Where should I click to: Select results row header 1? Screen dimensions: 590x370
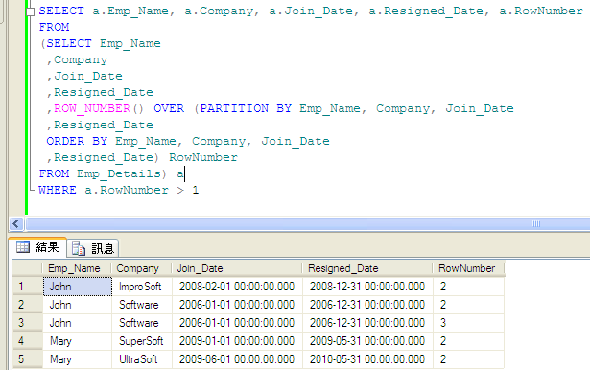point(28,287)
